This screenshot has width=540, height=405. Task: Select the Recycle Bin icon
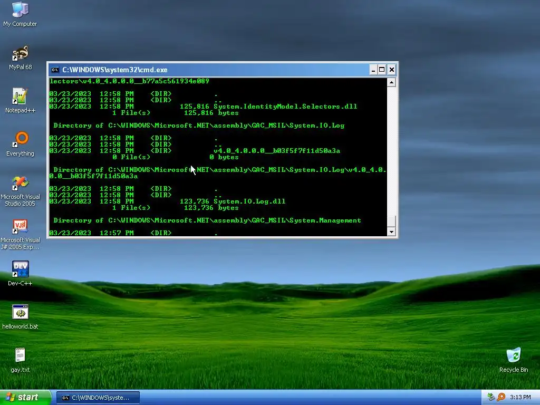pyautogui.click(x=514, y=360)
